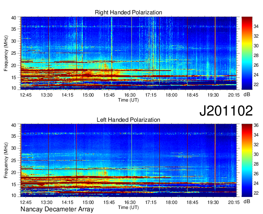The width and height of the screenshot is (263, 214).
Task: Click the 14:15 tick of Left Handed plot
Action: pos(67,202)
